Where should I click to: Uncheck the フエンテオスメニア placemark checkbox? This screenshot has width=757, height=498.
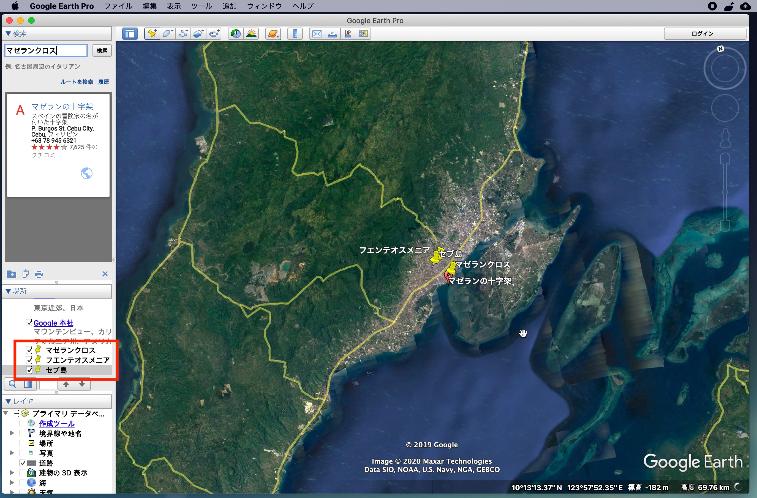[x=29, y=360]
